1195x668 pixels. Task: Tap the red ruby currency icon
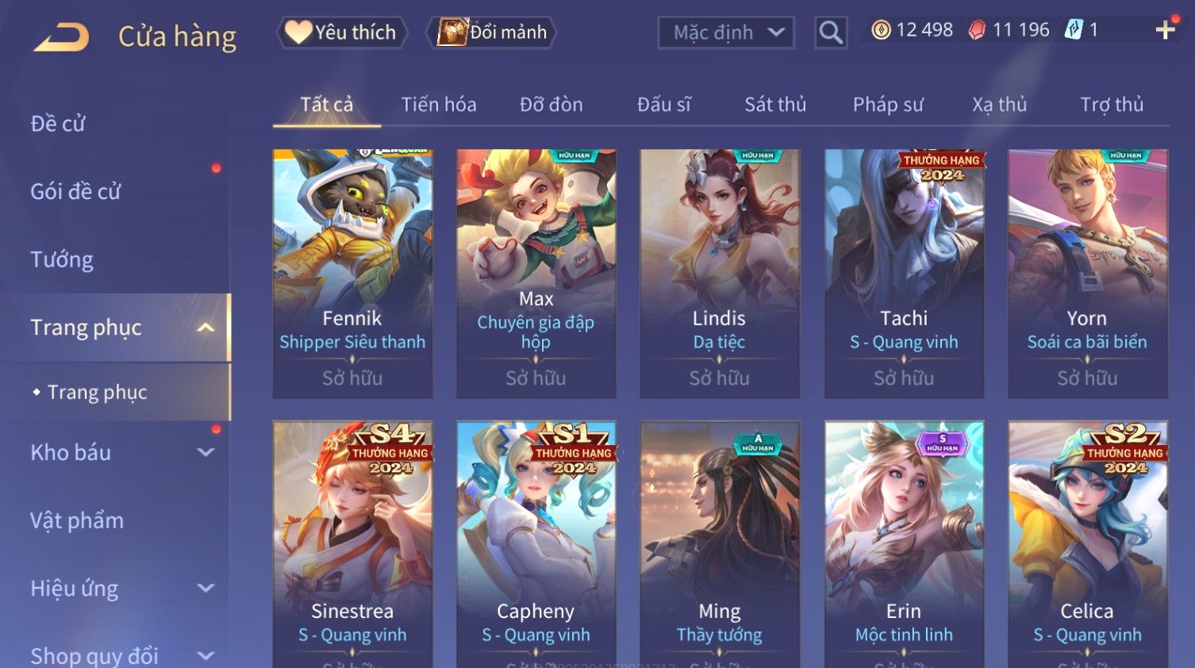[977, 30]
